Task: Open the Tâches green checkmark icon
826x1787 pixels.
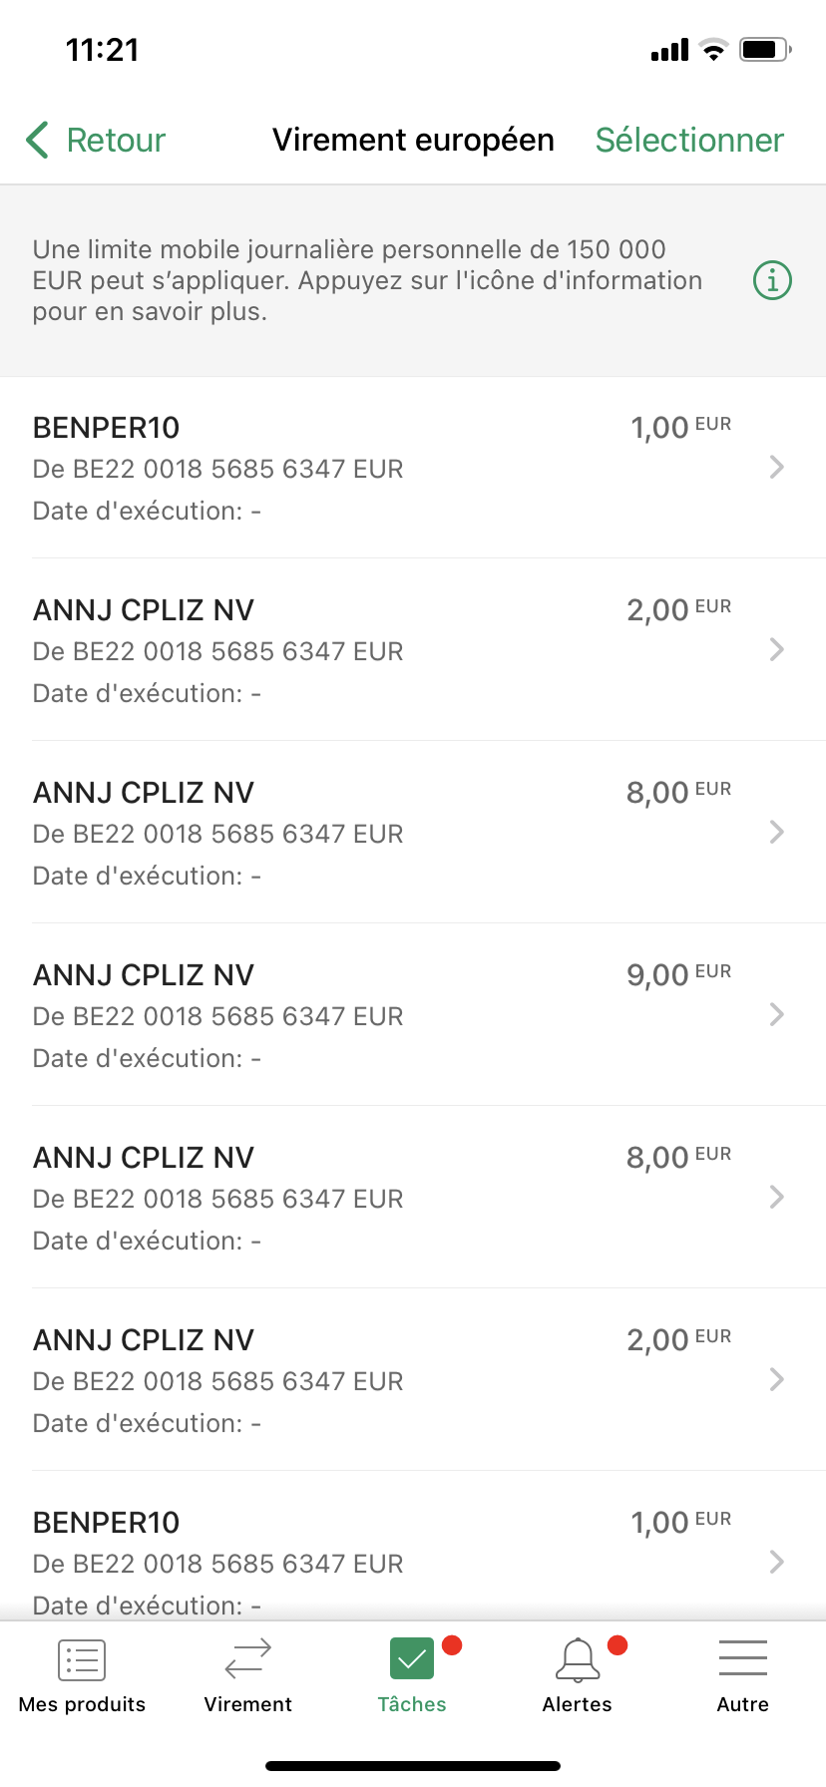Action: 412,1659
